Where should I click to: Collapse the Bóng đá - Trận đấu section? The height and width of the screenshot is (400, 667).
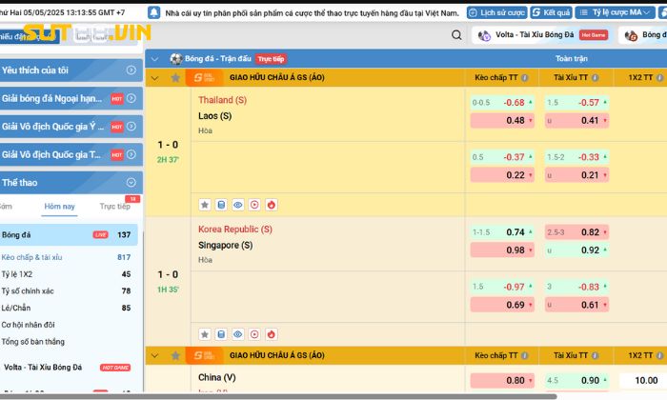[154, 58]
